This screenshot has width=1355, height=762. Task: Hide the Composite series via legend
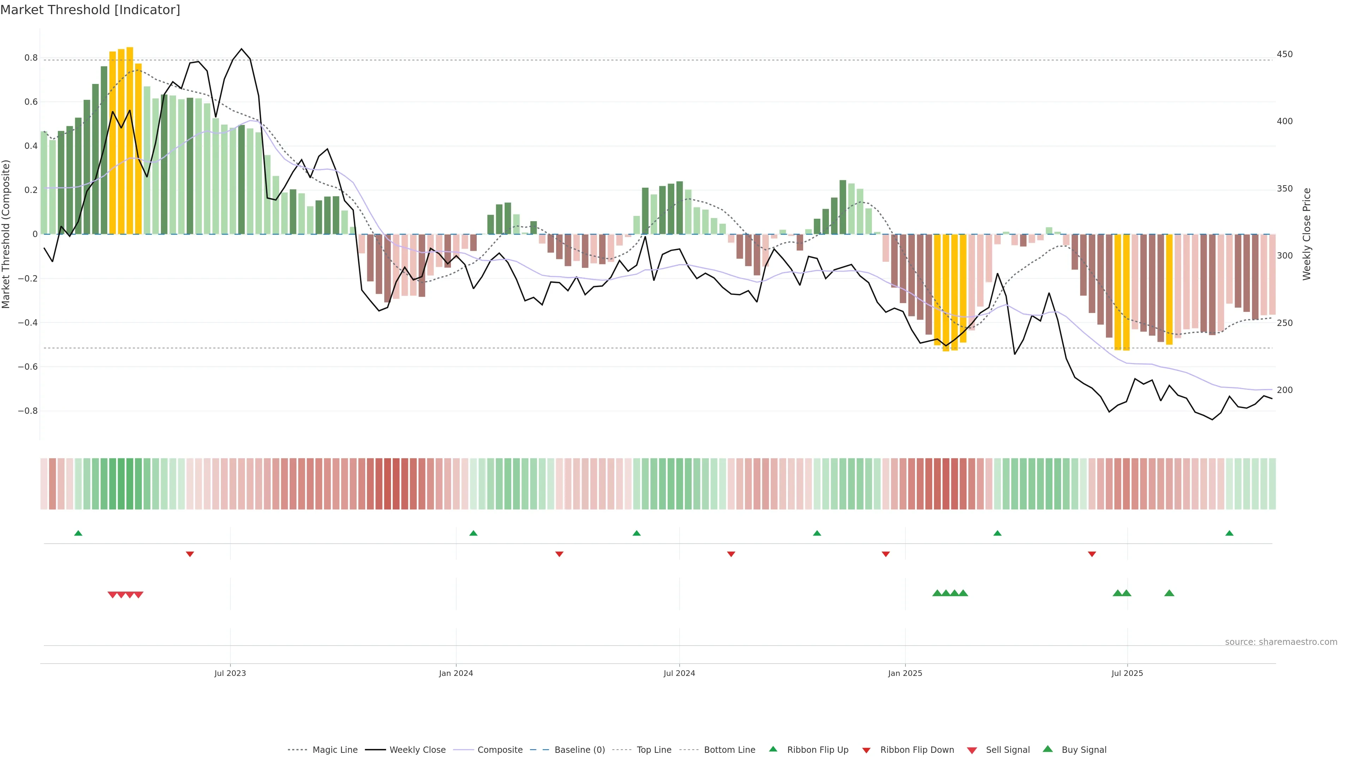(500, 750)
